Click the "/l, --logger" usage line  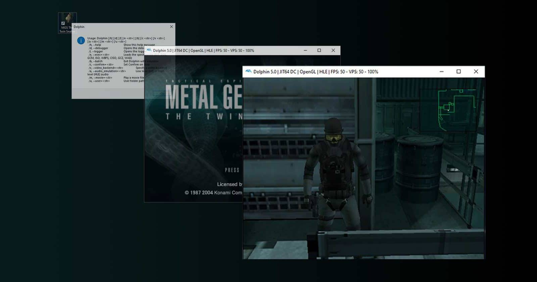click(96, 52)
